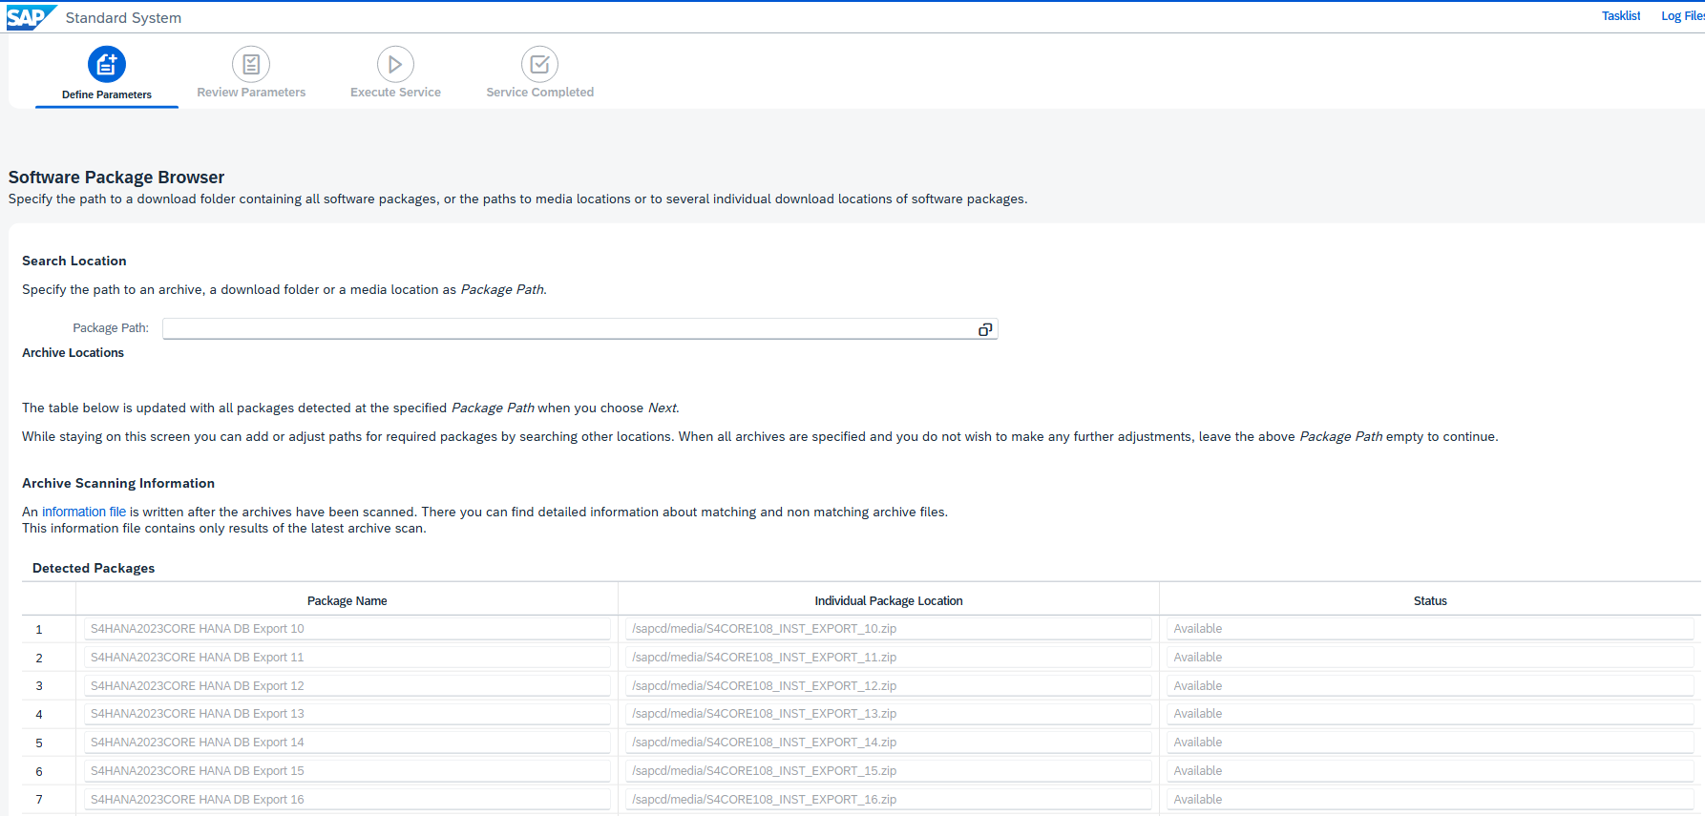The image size is (1705, 816).
Task: Select package name HANA DB Export 16
Action: click(x=347, y=800)
